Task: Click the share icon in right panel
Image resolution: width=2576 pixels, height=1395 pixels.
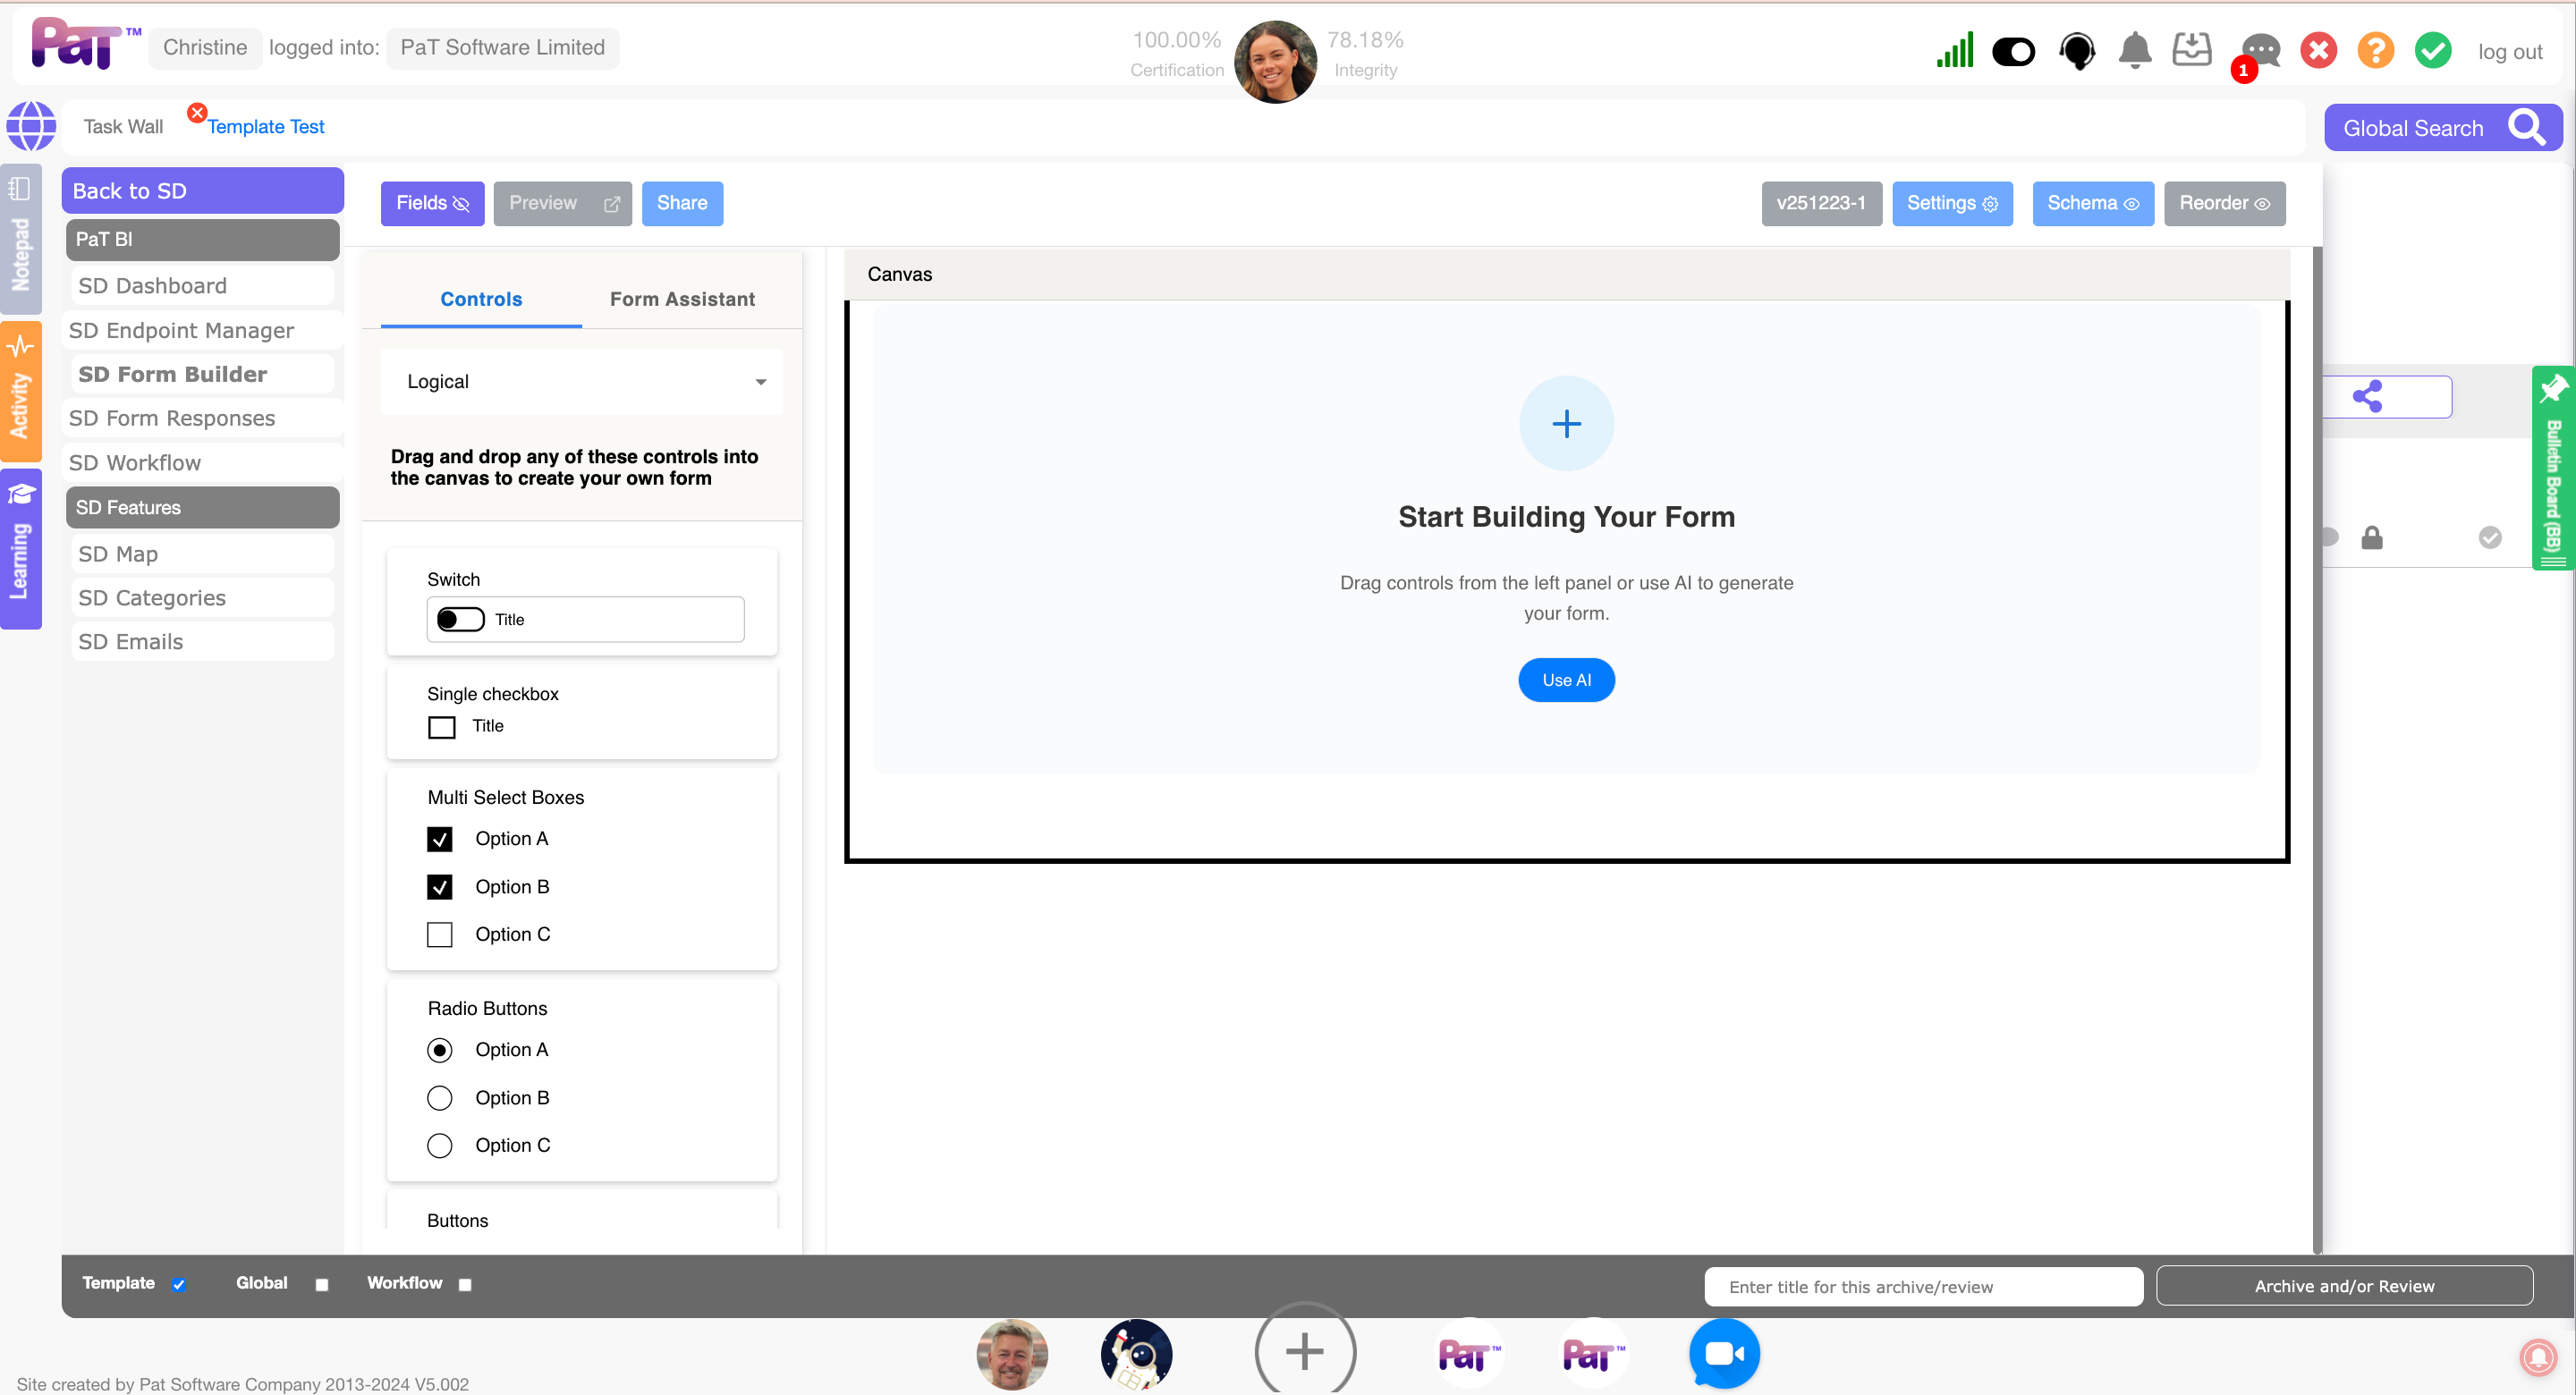Action: click(x=2368, y=397)
